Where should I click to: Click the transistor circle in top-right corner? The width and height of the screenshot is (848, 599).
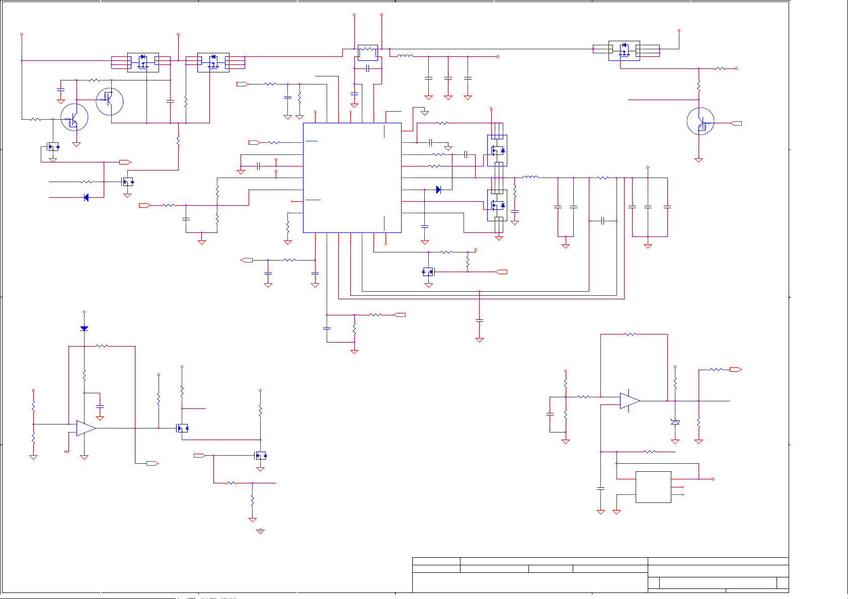pyautogui.click(x=701, y=121)
